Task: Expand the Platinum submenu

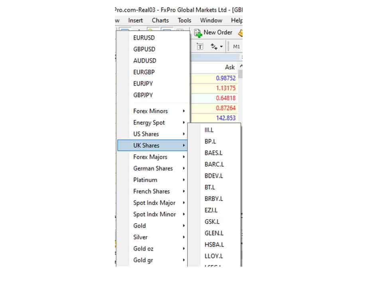Action: [x=153, y=180]
